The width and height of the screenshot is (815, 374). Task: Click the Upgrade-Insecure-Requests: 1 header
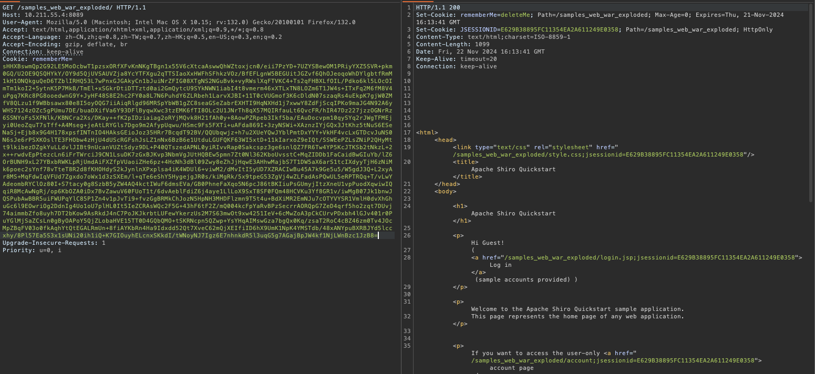54,243
